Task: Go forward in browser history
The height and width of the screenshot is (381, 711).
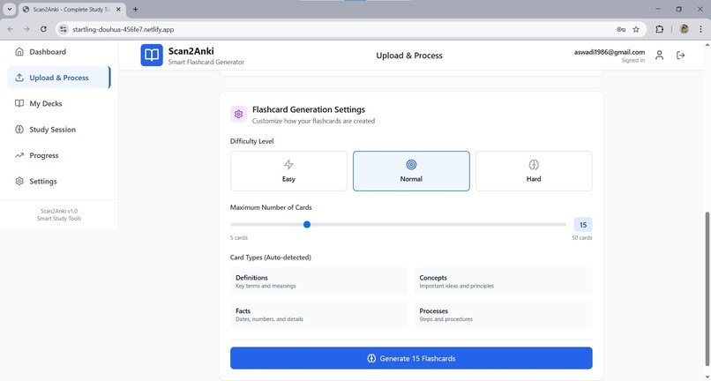Action: click(26, 29)
